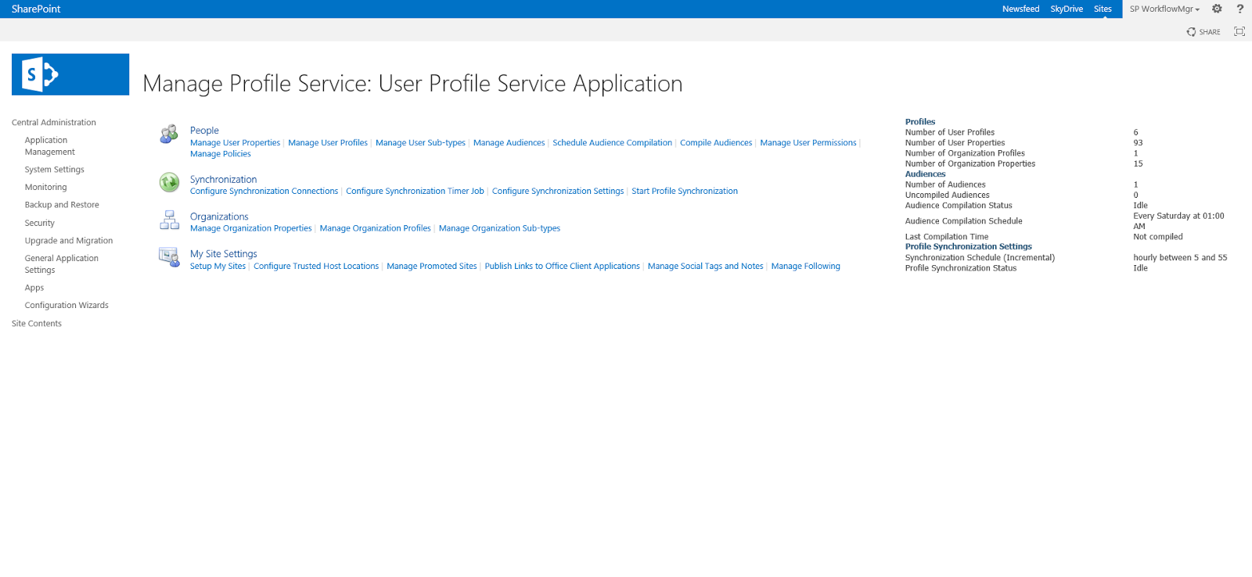Click Audience Compilation Schedule label
Image resolution: width=1252 pixels, height=577 pixels.
point(964,221)
